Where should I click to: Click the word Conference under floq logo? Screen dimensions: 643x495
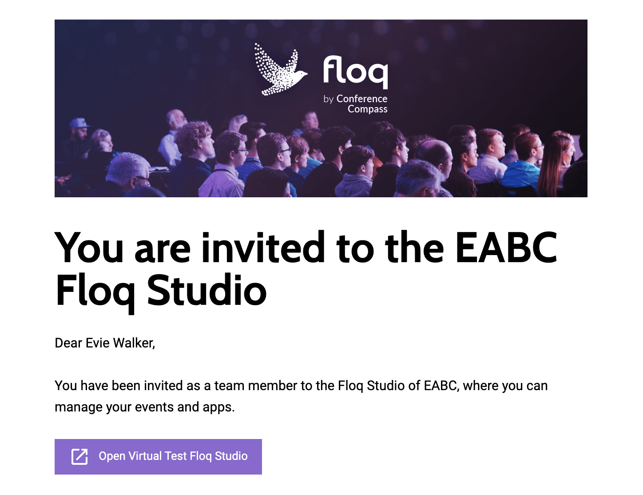(362, 99)
